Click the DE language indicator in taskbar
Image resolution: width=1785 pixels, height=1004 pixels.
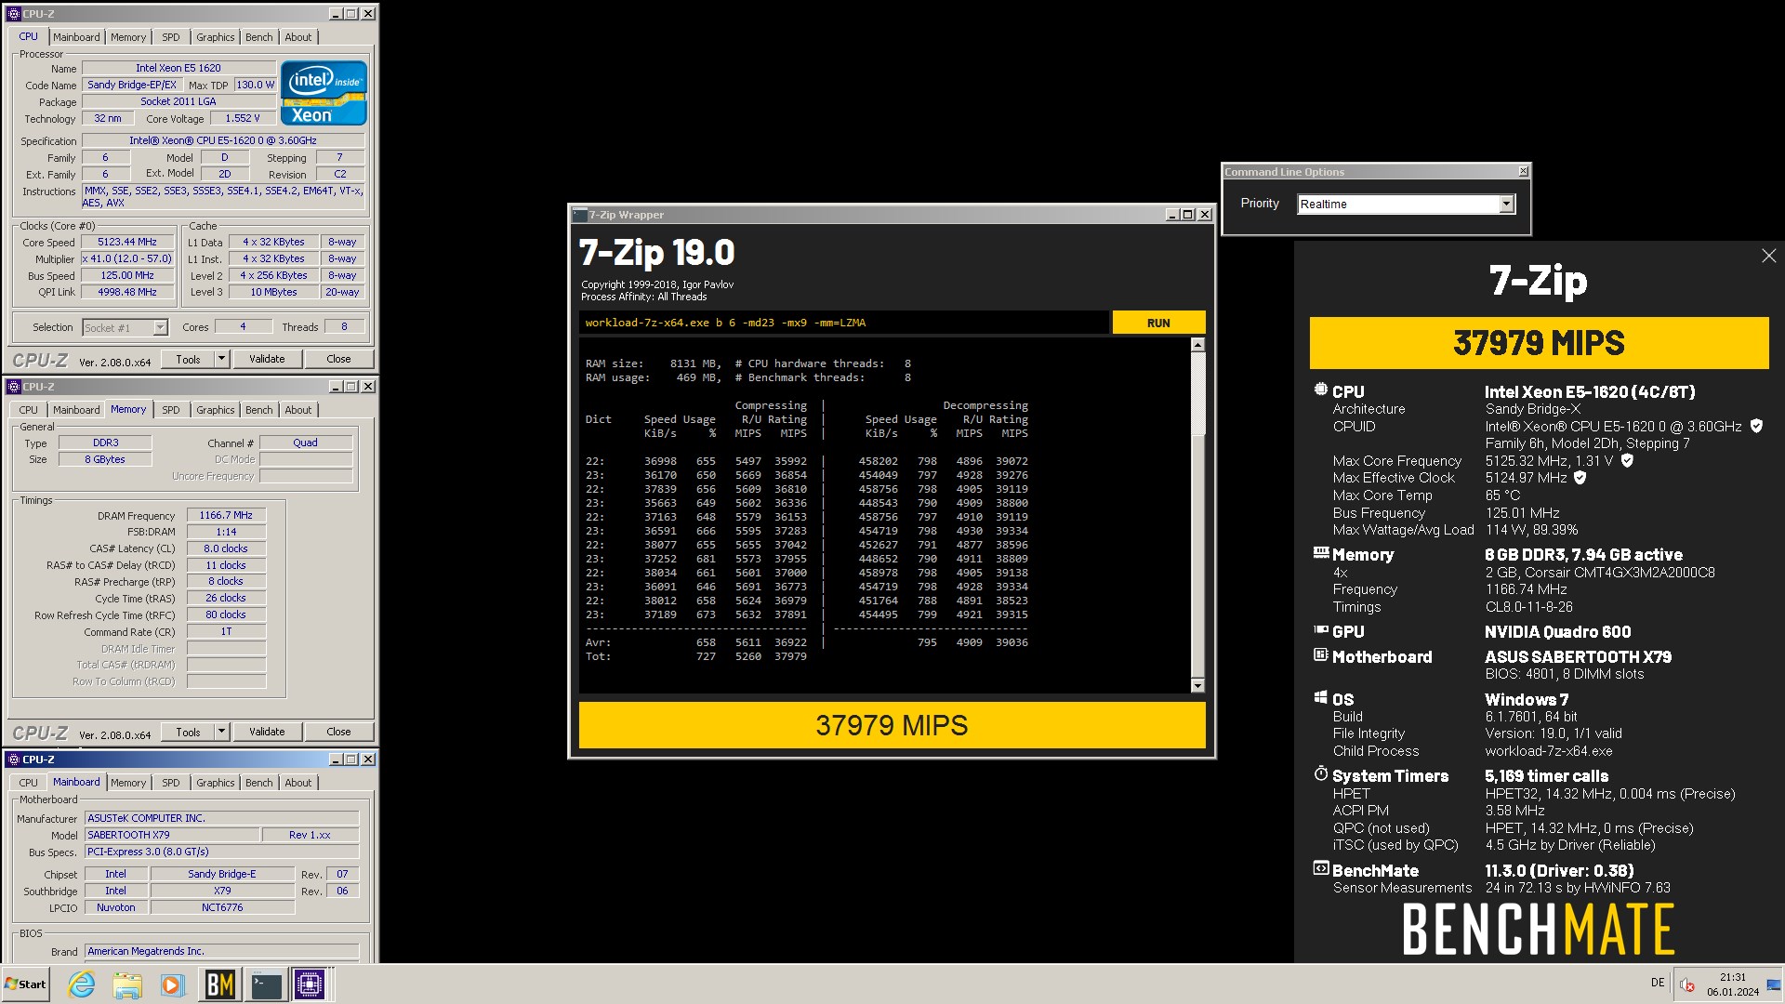click(x=1658, y=983)
